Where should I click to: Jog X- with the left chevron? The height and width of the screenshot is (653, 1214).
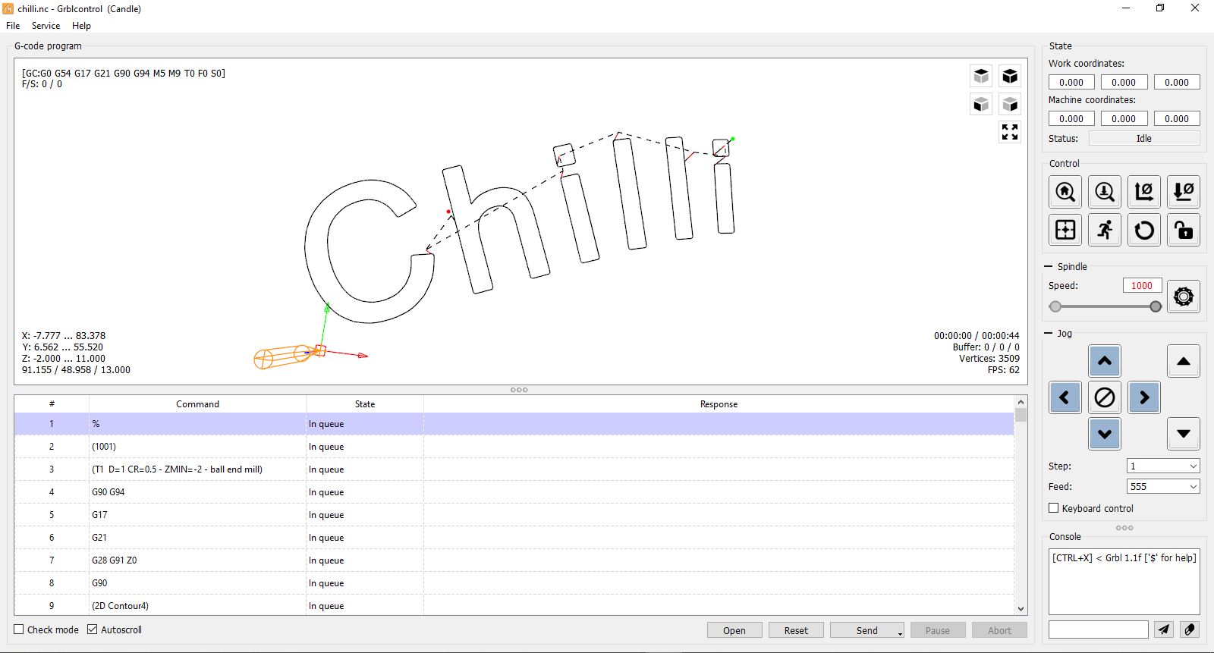1065,397
